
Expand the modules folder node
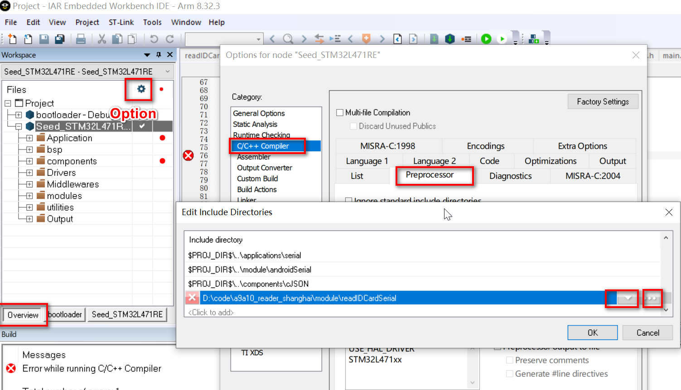(29, 196)
